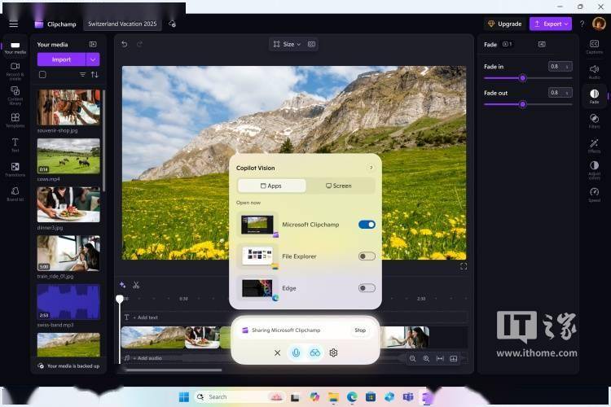Open Copilot settings gear
Viewport: 611px width, 407px height.
click(x=333, y=352)
